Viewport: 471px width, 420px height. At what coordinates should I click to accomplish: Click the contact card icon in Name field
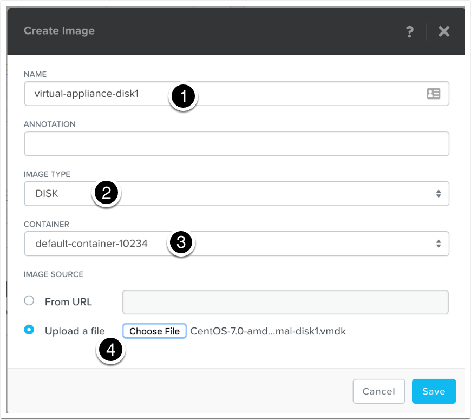pyautogui.click(x=433, y=94)
